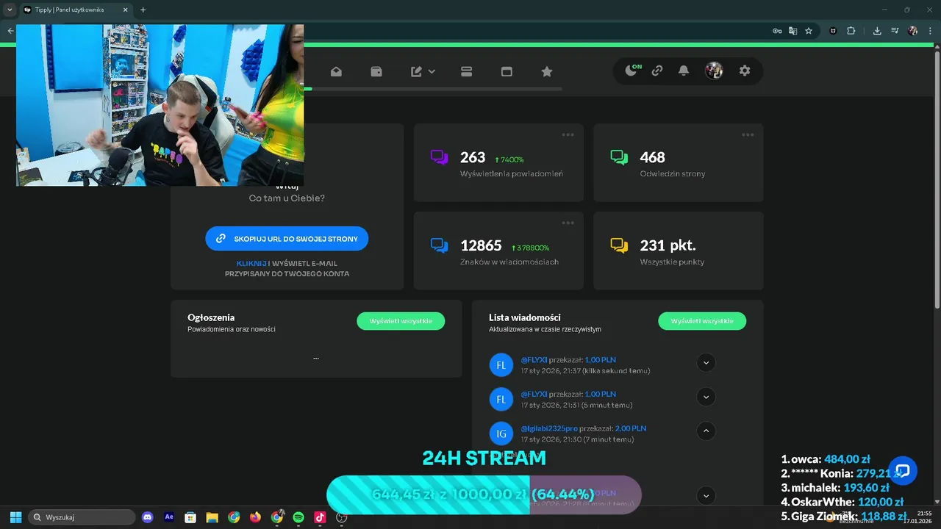Open the media control music icon
The image size is (941, 529).
coord(895,31)
